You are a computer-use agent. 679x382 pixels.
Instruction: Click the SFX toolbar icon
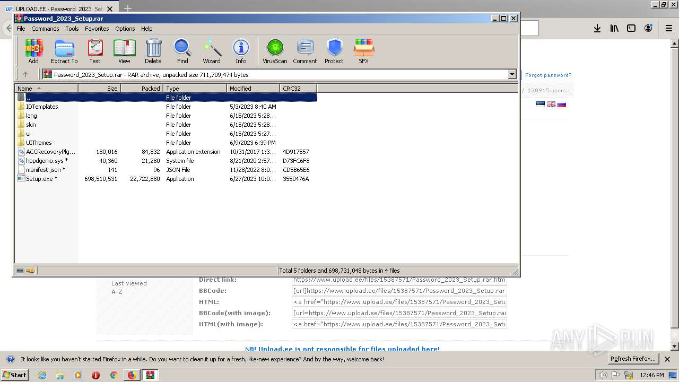pyautogui.click(x=363, y=51)
